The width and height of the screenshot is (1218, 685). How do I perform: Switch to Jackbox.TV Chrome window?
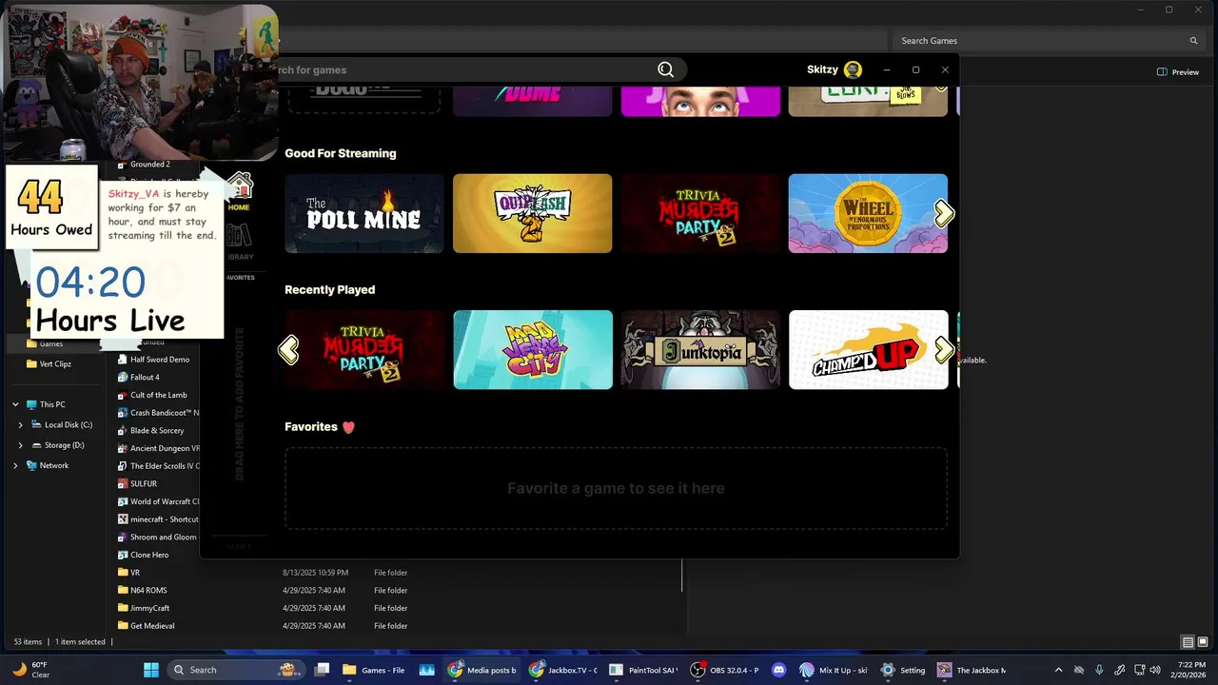coord(562,670)
